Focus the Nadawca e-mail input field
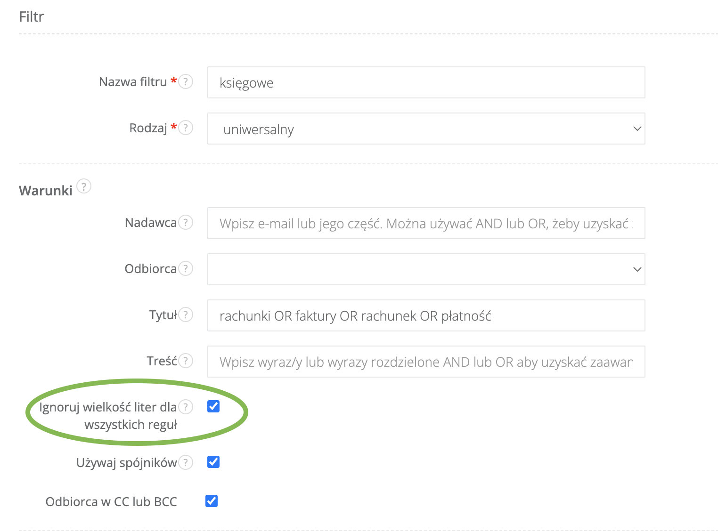The image size is (718, 532). (426, 223)
